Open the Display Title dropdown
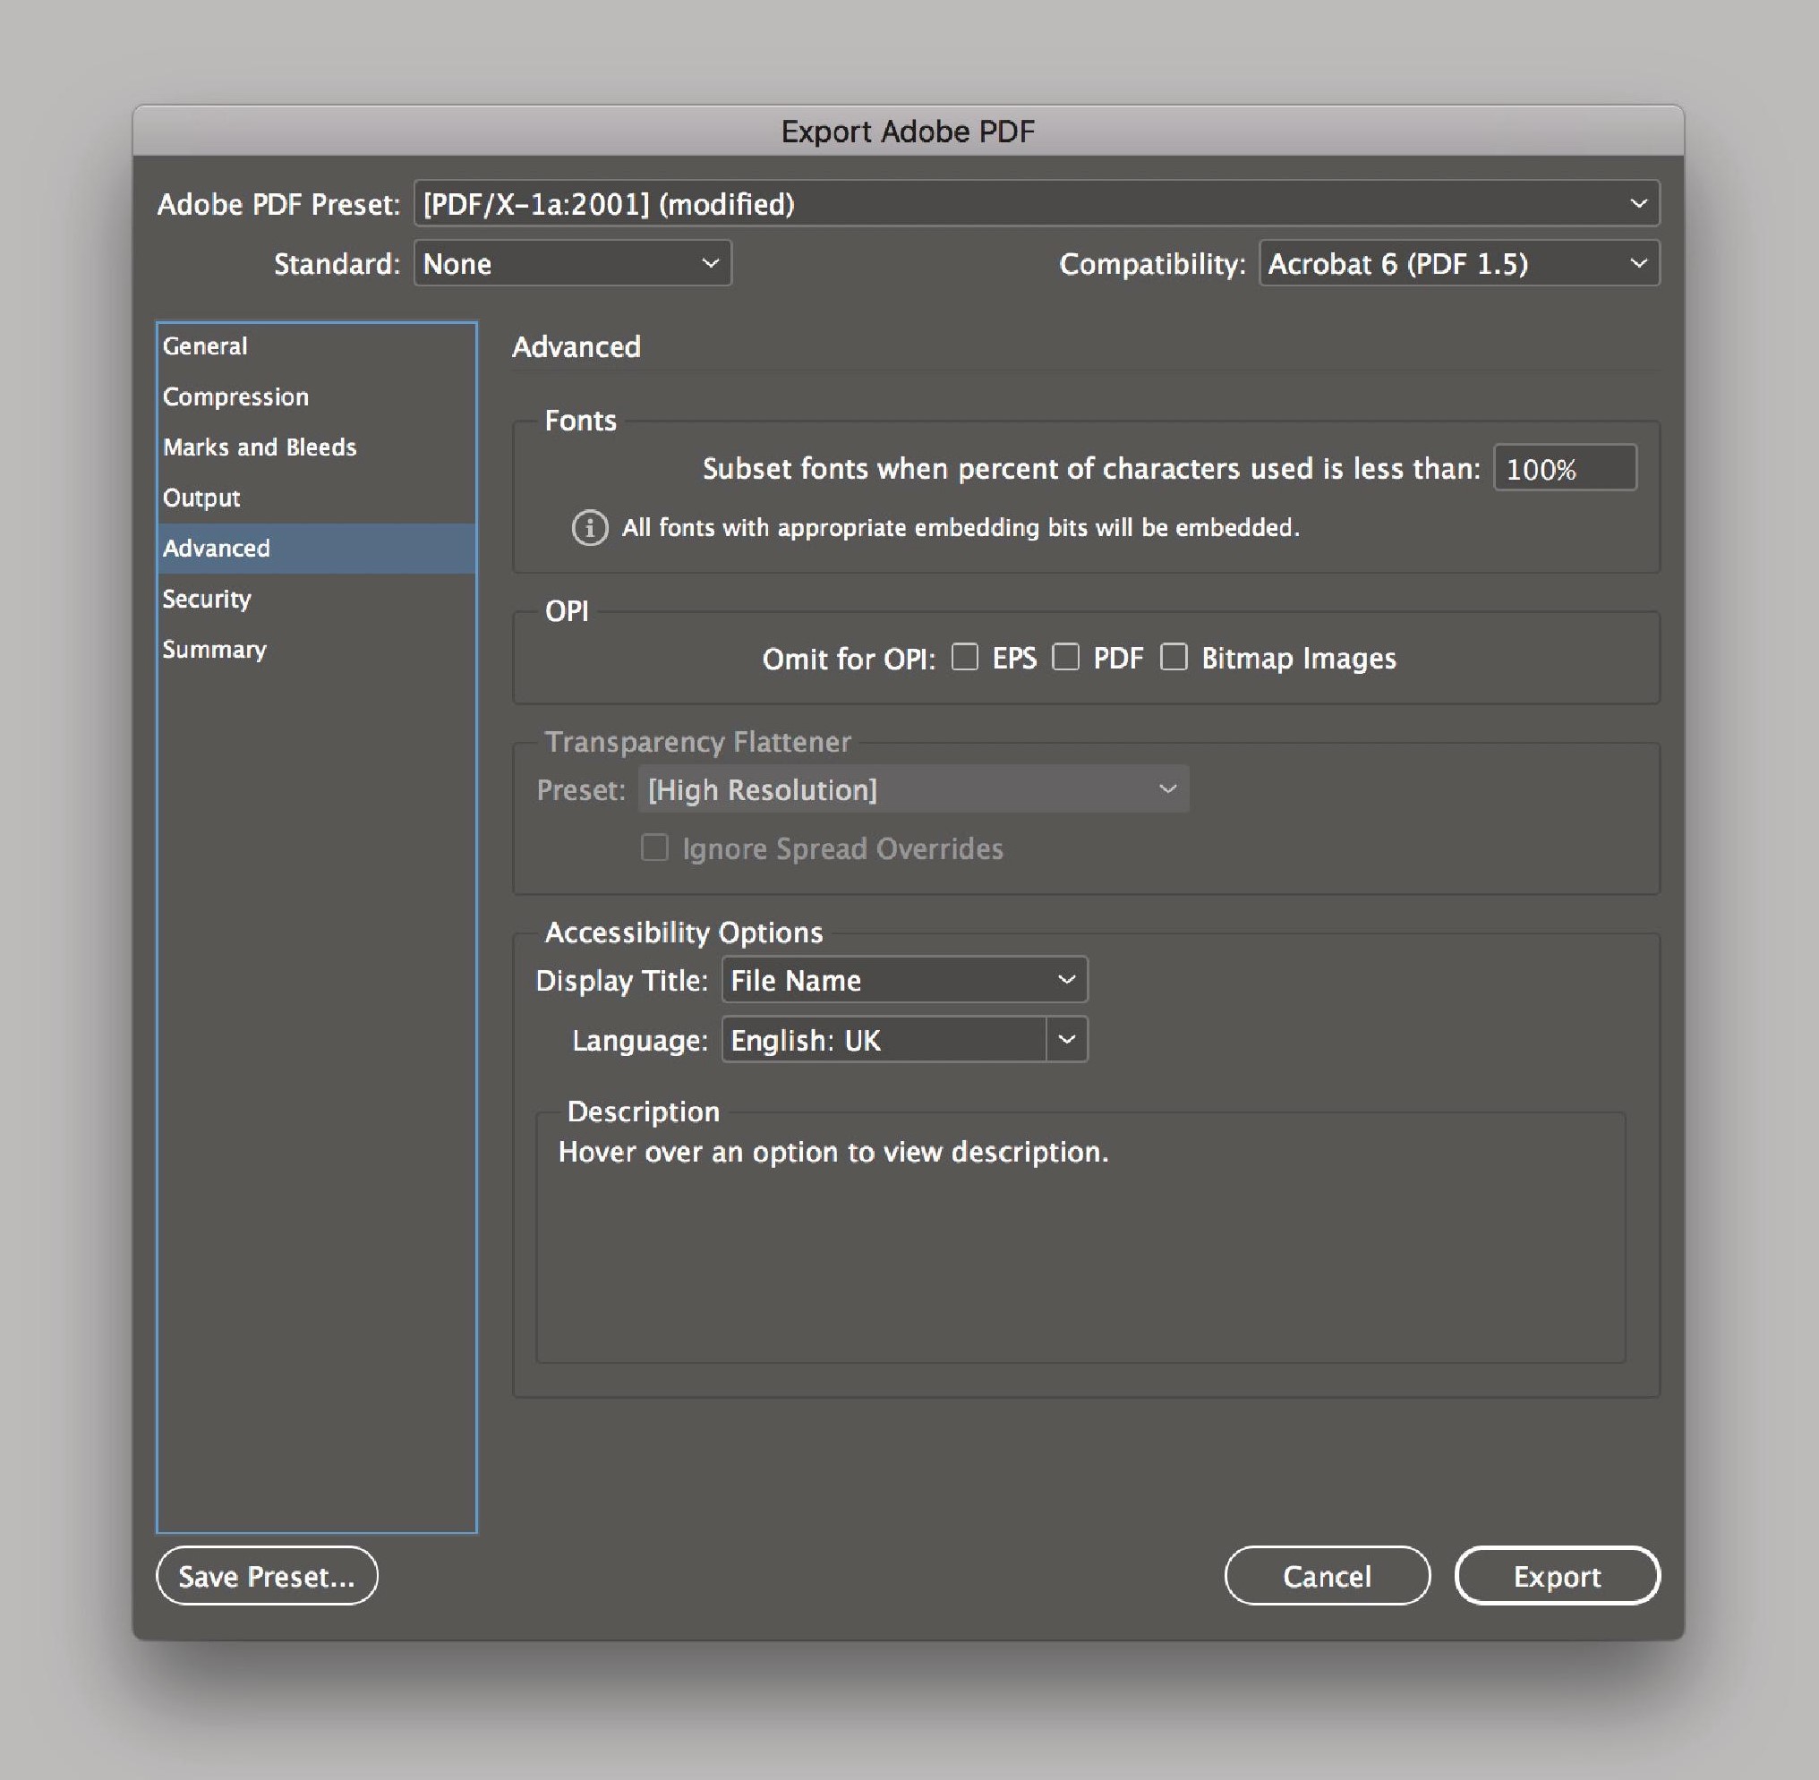 click(903, 980)
